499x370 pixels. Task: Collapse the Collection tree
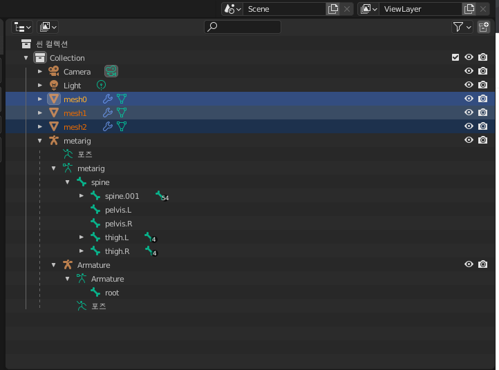tap(26, 58)
